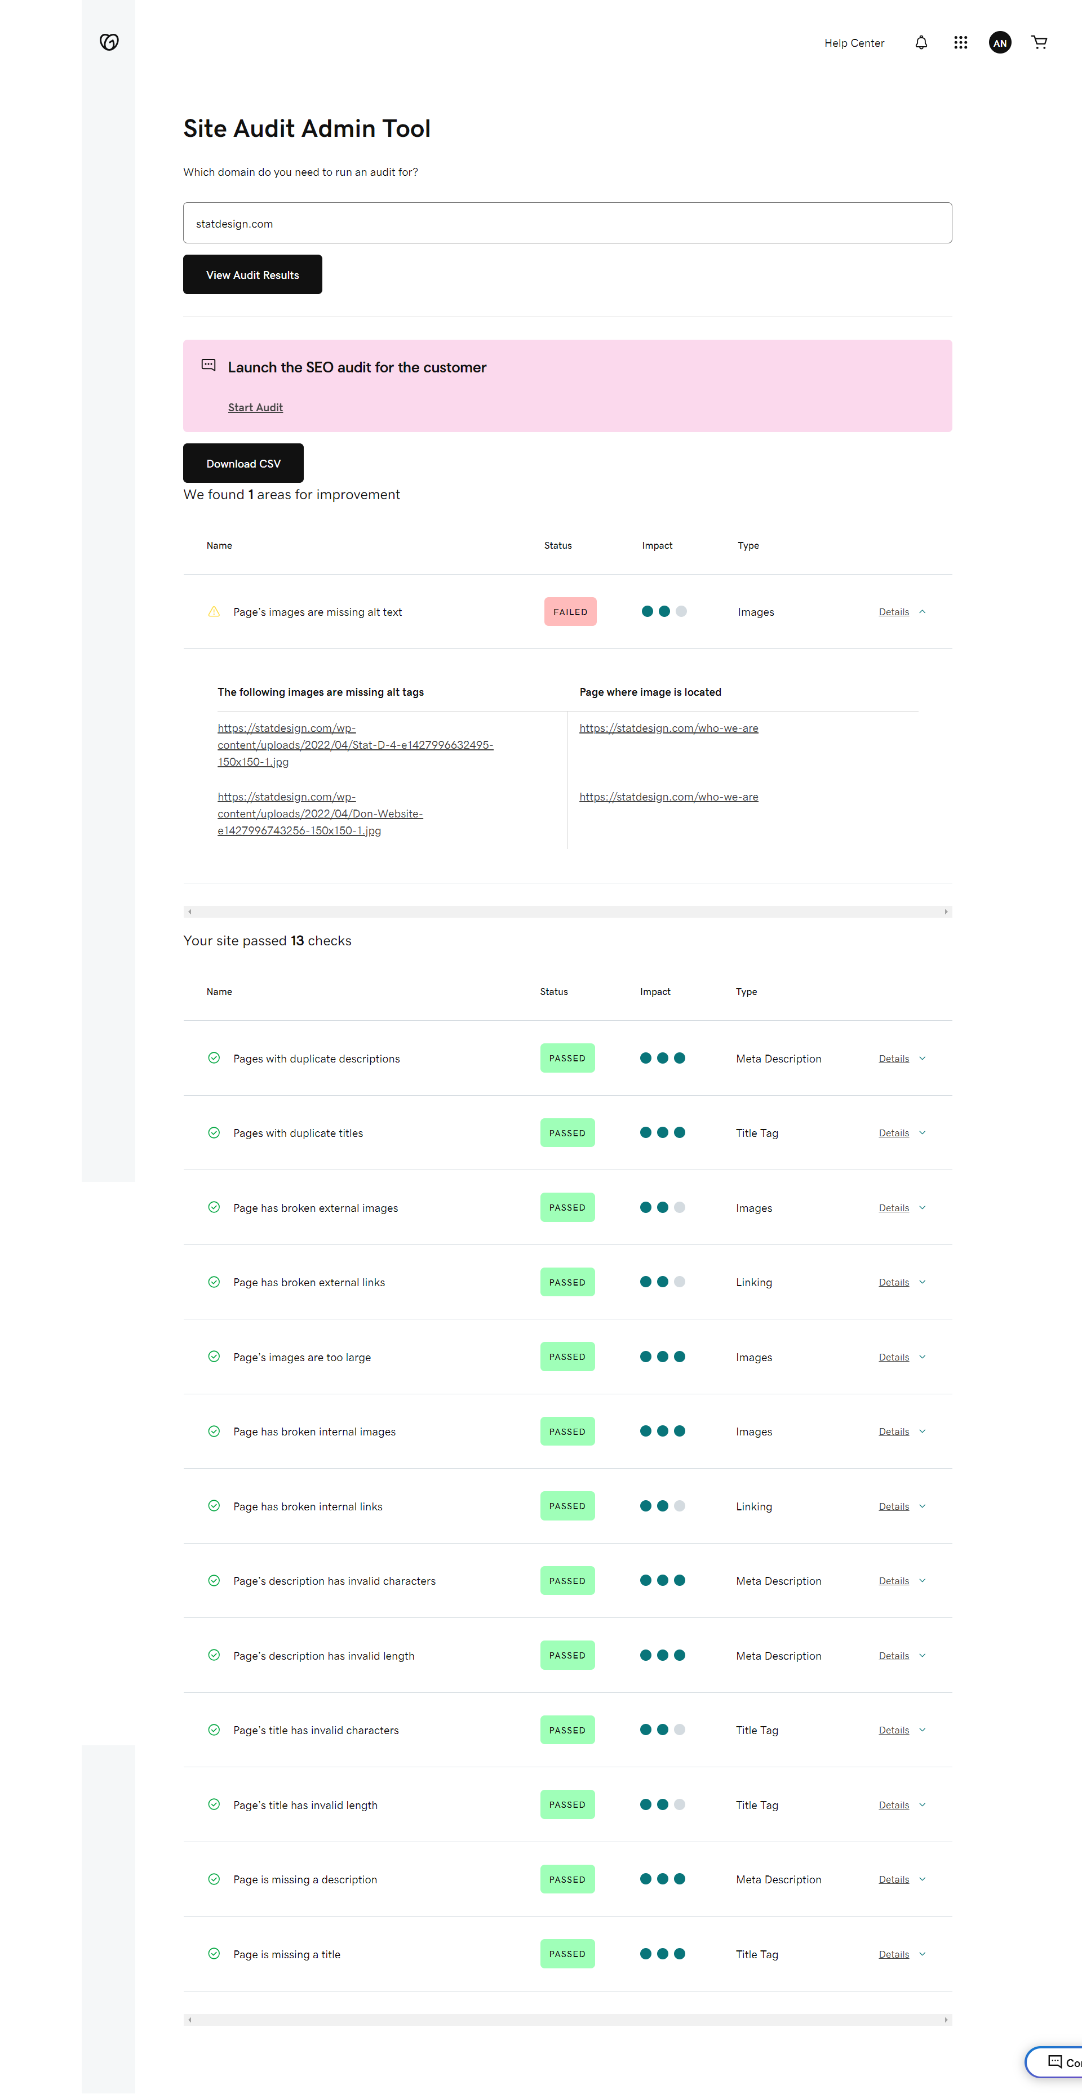The width and height of the screenshot is (1082, 2094).
Task: Open the shopping cart
Action: coord(1039,42)
